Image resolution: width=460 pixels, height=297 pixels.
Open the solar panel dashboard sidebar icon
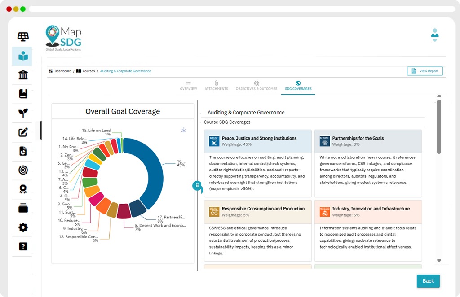(x=23, y=37)
